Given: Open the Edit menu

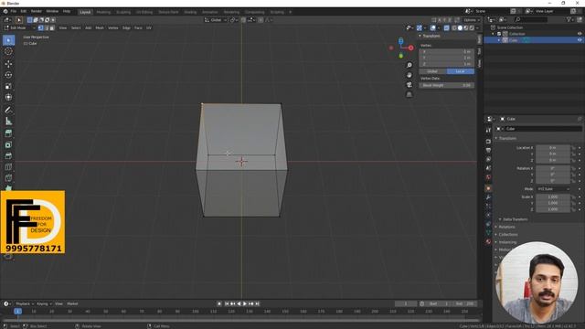Looking at the screenshot, I should (x=24, y=12).
